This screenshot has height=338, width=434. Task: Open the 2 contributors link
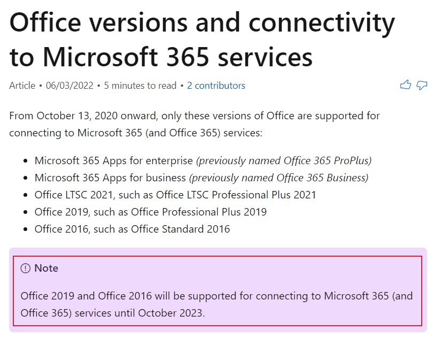216,86
